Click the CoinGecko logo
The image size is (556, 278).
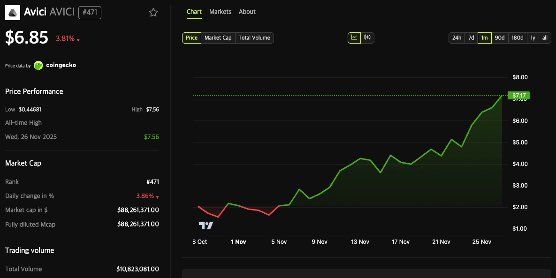(x=38, y=65)
